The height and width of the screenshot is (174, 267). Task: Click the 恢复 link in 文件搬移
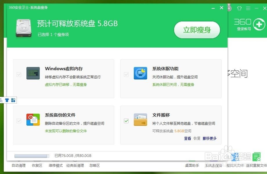point(197,138)
